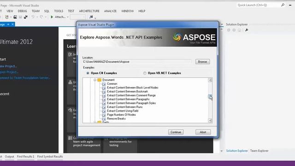Screen dimensions: 295x166
Task: Open the Redo history dropdown arrow
Action: [x=45, y=17]
